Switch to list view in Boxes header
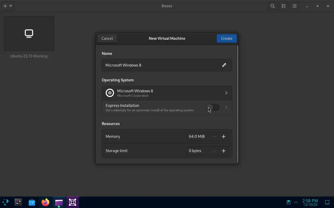Screen dimensions: 334x208 [284, 6]
